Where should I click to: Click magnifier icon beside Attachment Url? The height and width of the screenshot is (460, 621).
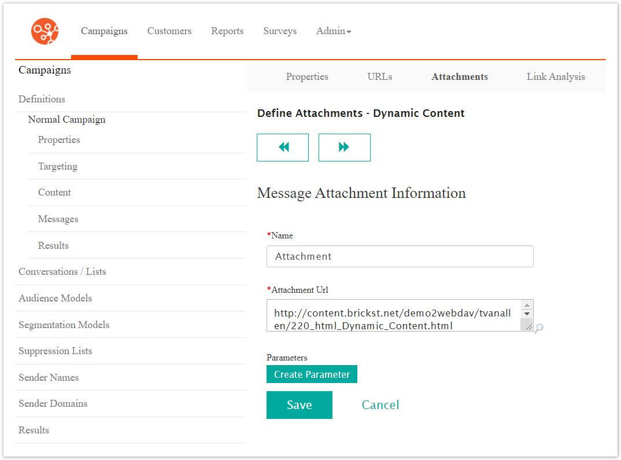pyautogui.click(x=539, y=328)
